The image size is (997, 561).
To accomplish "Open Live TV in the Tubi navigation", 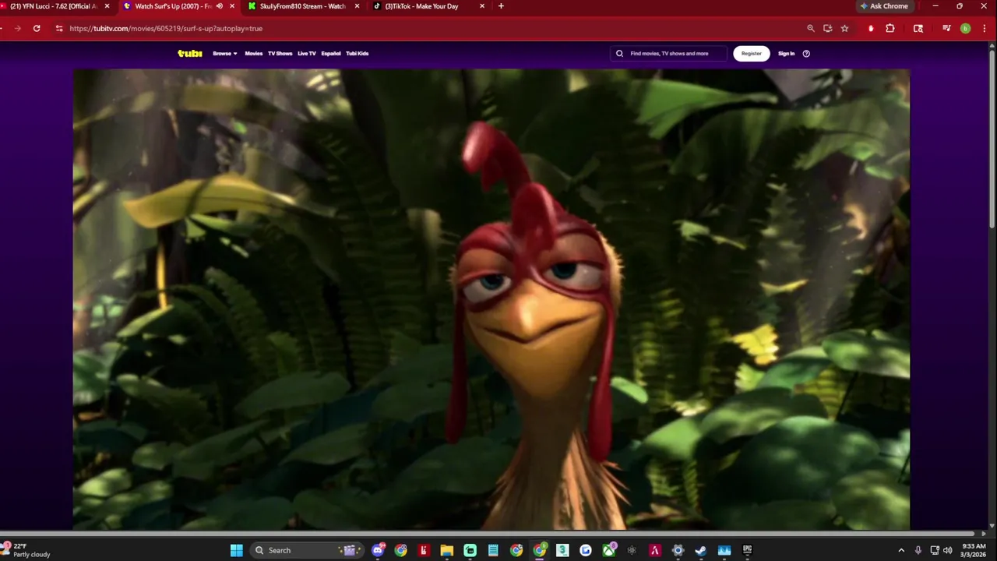I will (307, 54).
